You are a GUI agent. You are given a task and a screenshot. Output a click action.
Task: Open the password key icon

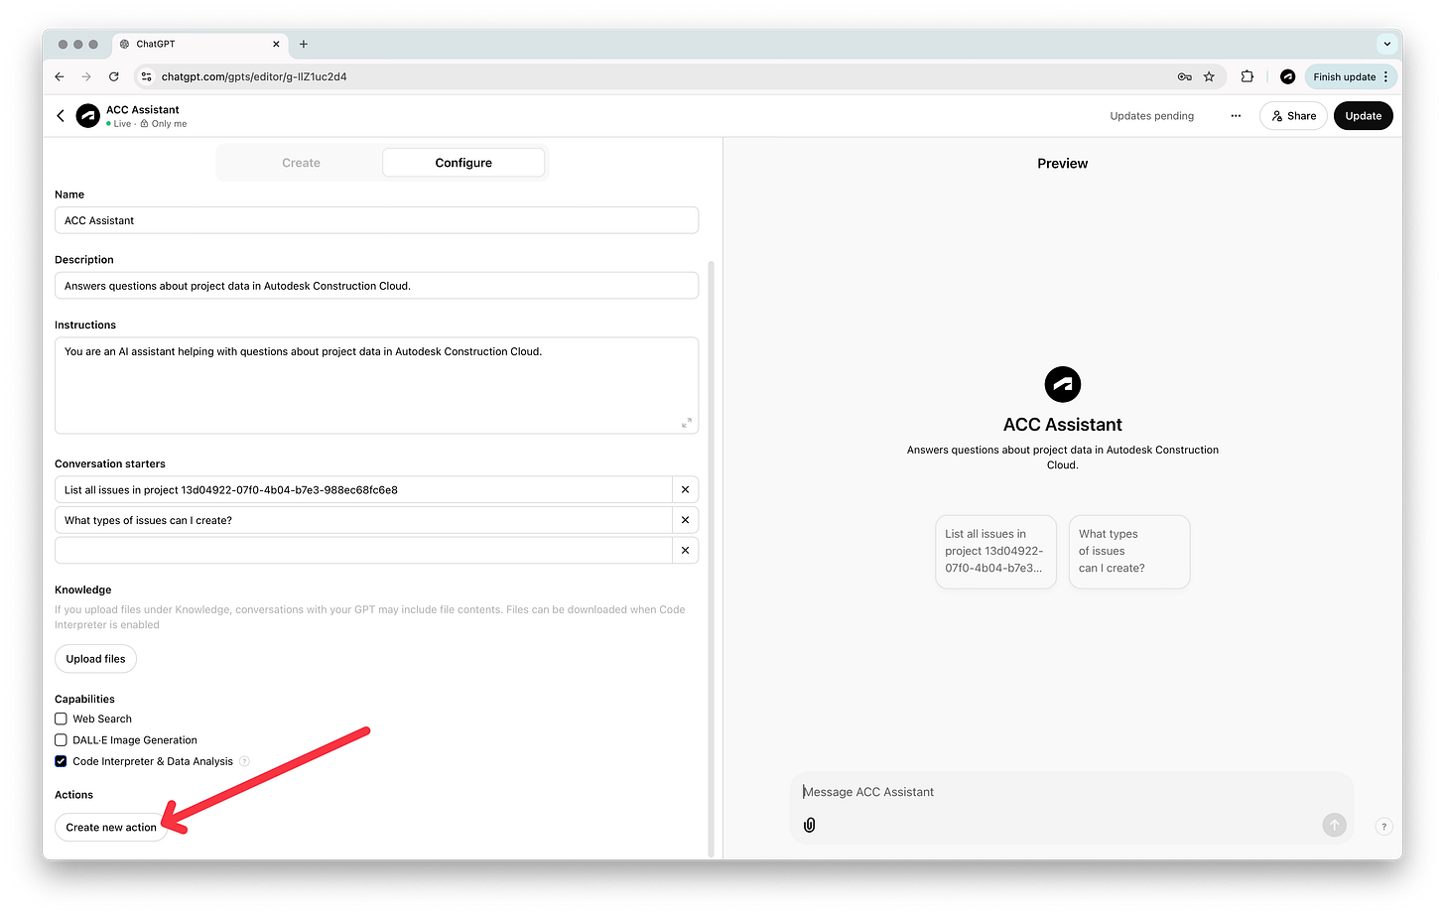[1184, 76]
